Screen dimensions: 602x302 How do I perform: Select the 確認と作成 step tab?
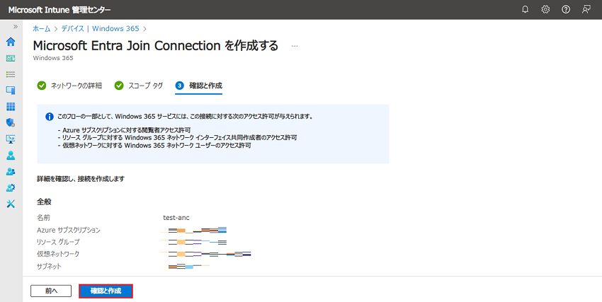click(198, 86)
